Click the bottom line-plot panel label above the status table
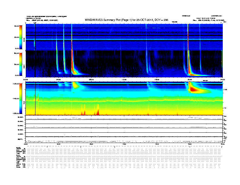This screenshot has width=240, height=185. [20, 139]
